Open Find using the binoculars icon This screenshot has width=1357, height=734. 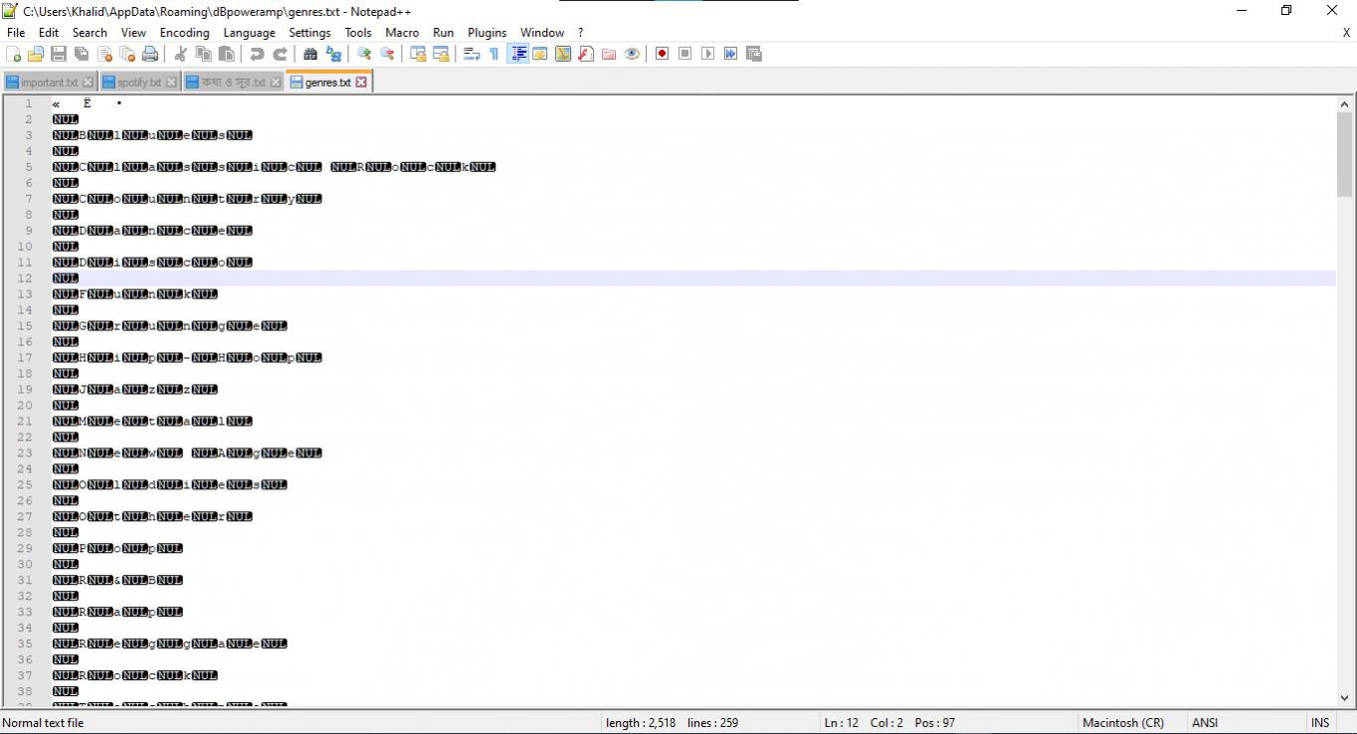click(310, 54)
